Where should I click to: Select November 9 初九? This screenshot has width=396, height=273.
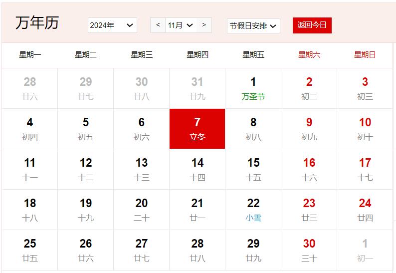309,129
